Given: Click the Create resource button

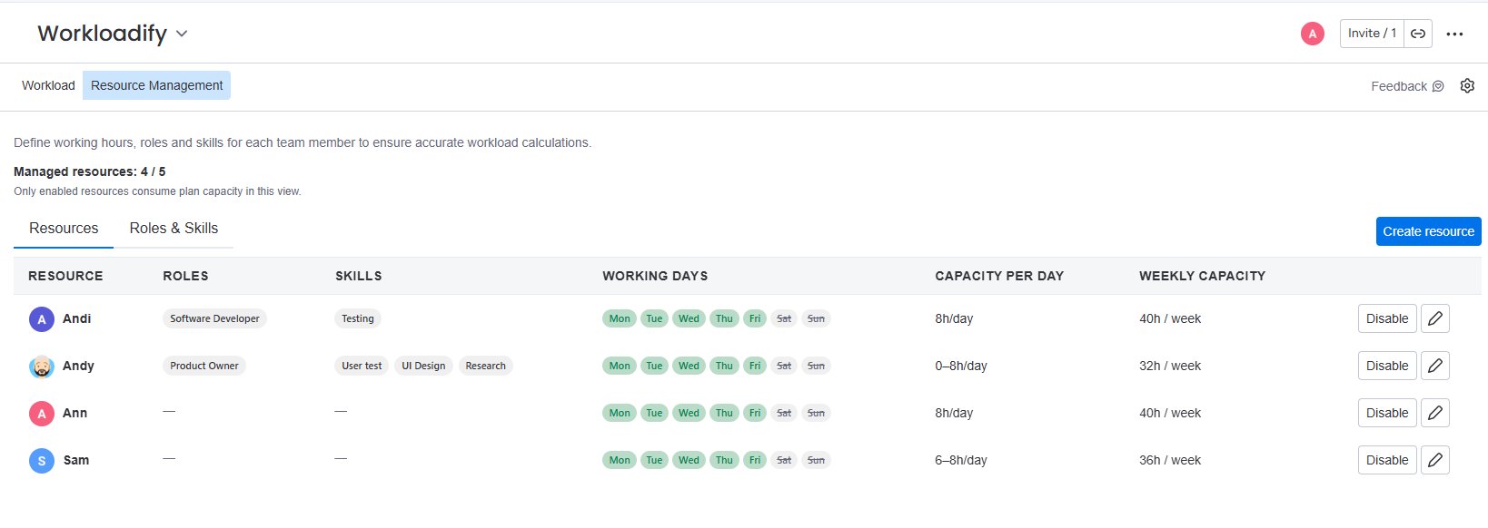Looking at the screenshot, I should tap(1428, 231).
